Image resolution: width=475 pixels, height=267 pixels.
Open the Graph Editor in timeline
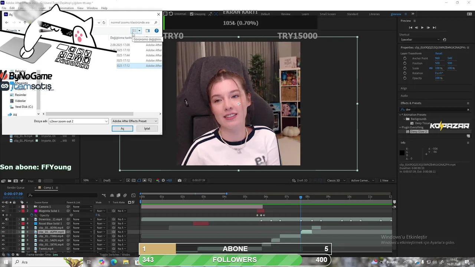click(x=133, y=195)
